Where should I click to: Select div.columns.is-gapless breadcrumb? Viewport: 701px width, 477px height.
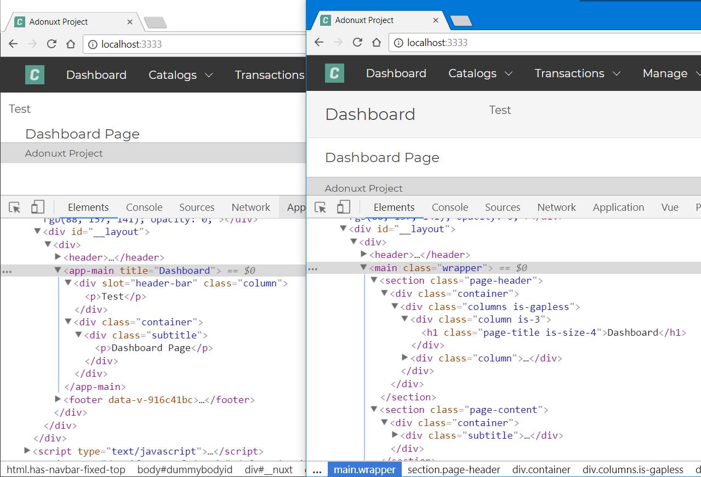tap(633, 470)
